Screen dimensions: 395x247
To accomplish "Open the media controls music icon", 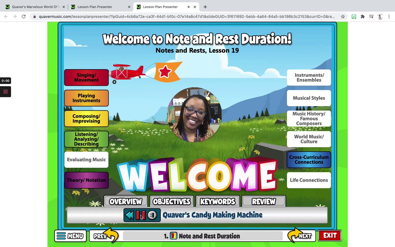I will click(371, 17).
